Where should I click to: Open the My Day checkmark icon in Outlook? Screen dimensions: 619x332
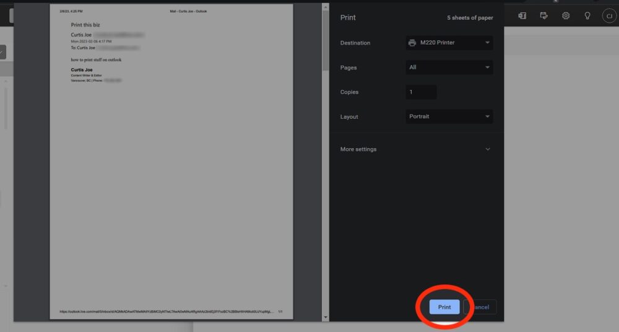[544, 16]
